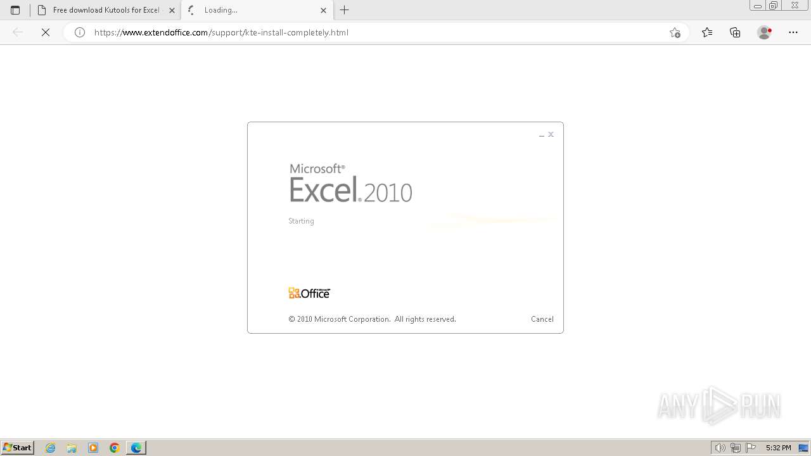Open Collections panel

pyautogui.click(x=735, y=32)
